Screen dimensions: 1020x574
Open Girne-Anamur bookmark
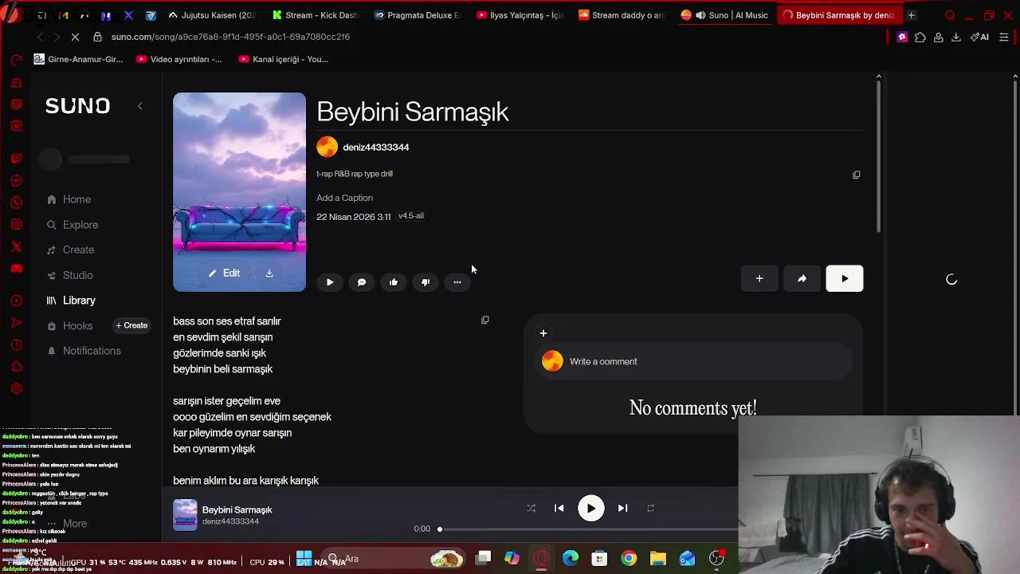click(x=79, y=59)
